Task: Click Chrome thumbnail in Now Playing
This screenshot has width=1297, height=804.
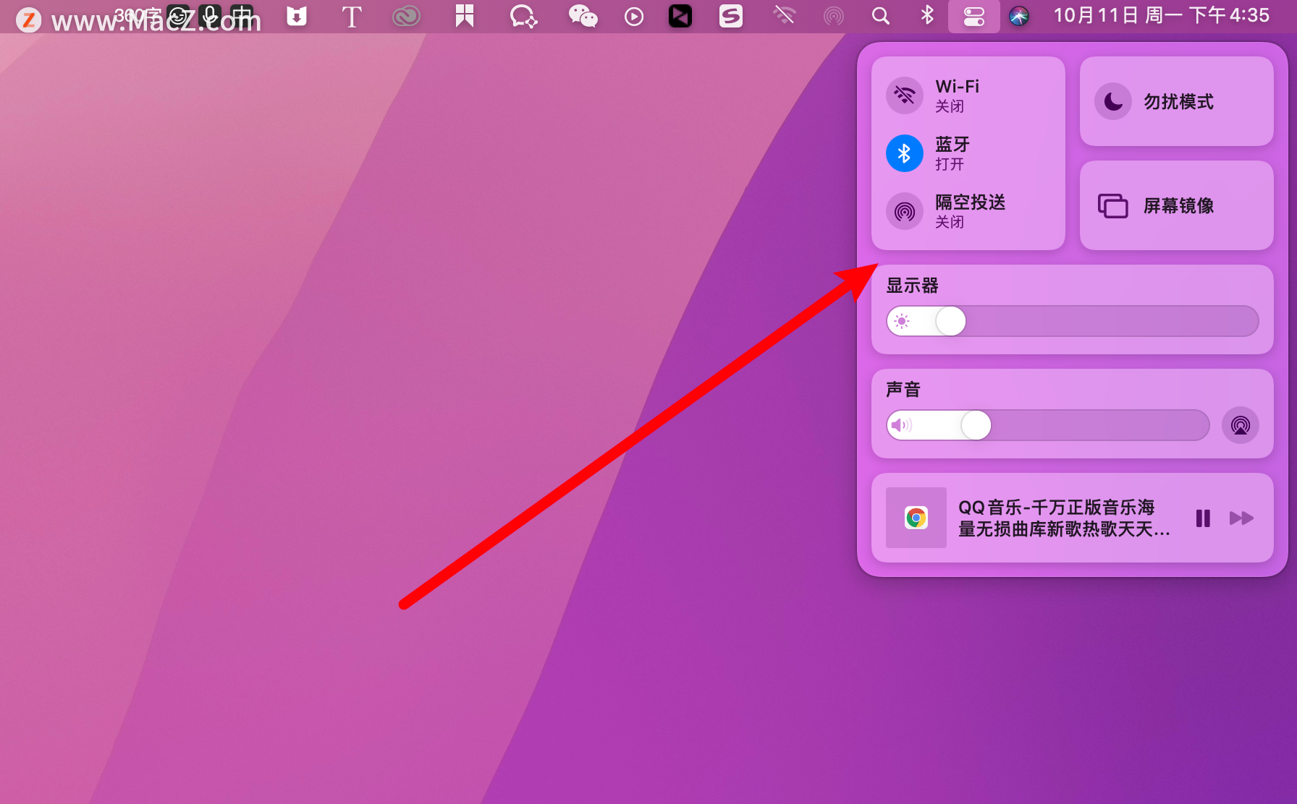Action: 916,518
